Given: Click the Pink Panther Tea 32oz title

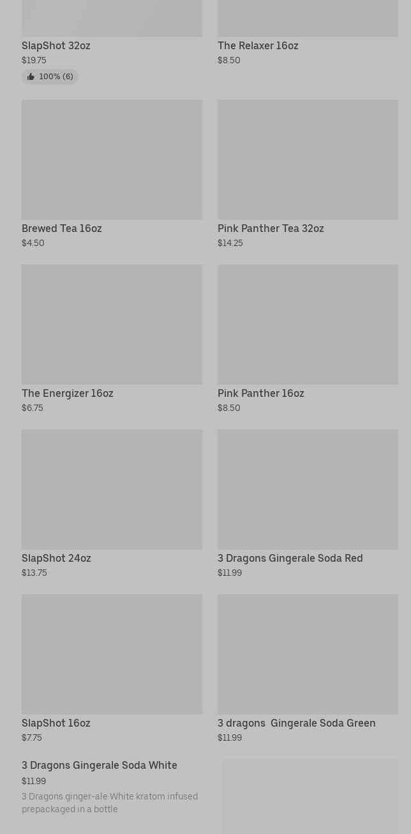Looking at the screenshot, I should point(271,229).
